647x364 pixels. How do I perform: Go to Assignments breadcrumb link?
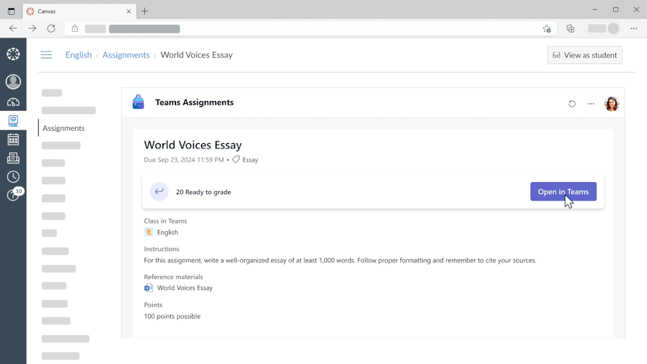pyautogui.click(x=126, y=55)
